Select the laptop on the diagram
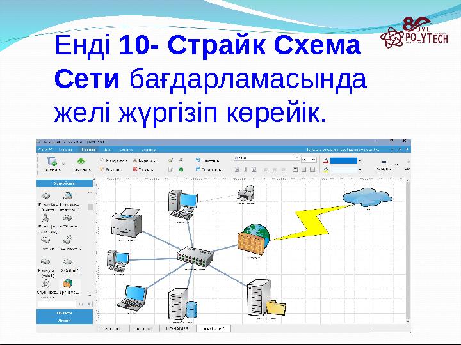461x345 pixels. click(132, 298)
